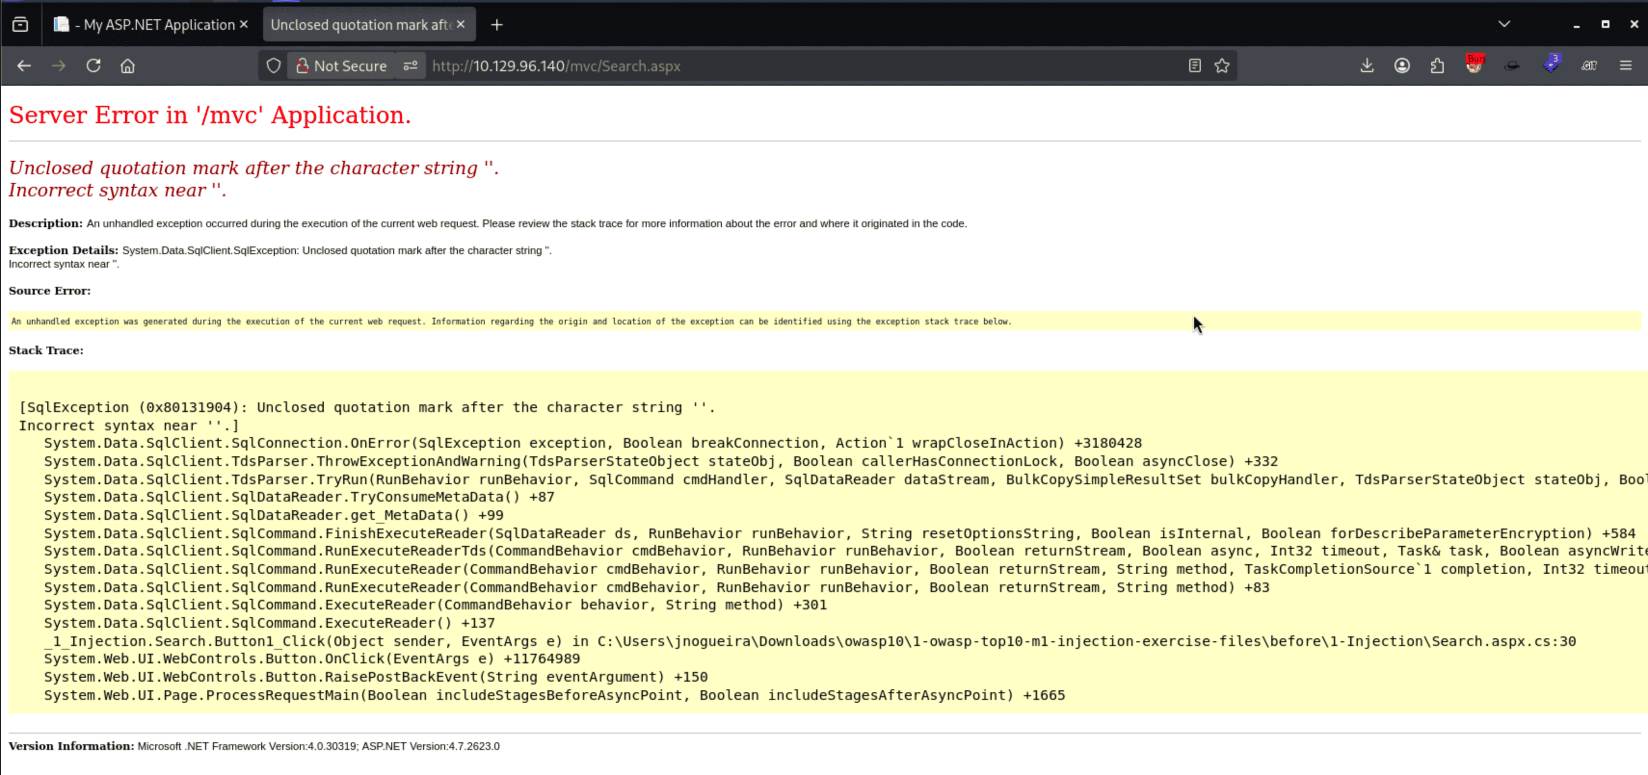Click the rightmost extension icon before menu
The height and width of the screenshot is (775, 1648).
click(1589, 66)
